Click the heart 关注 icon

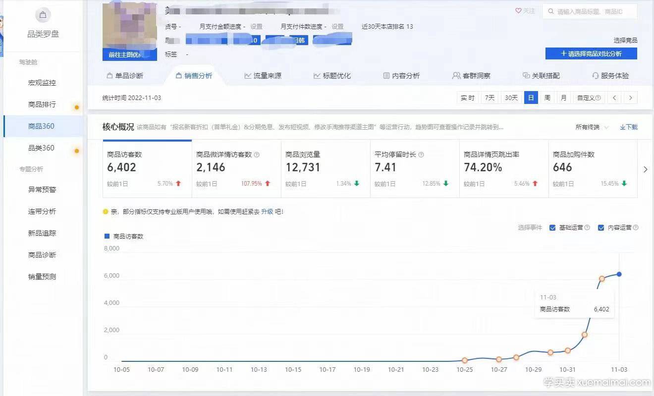point(518,11)
